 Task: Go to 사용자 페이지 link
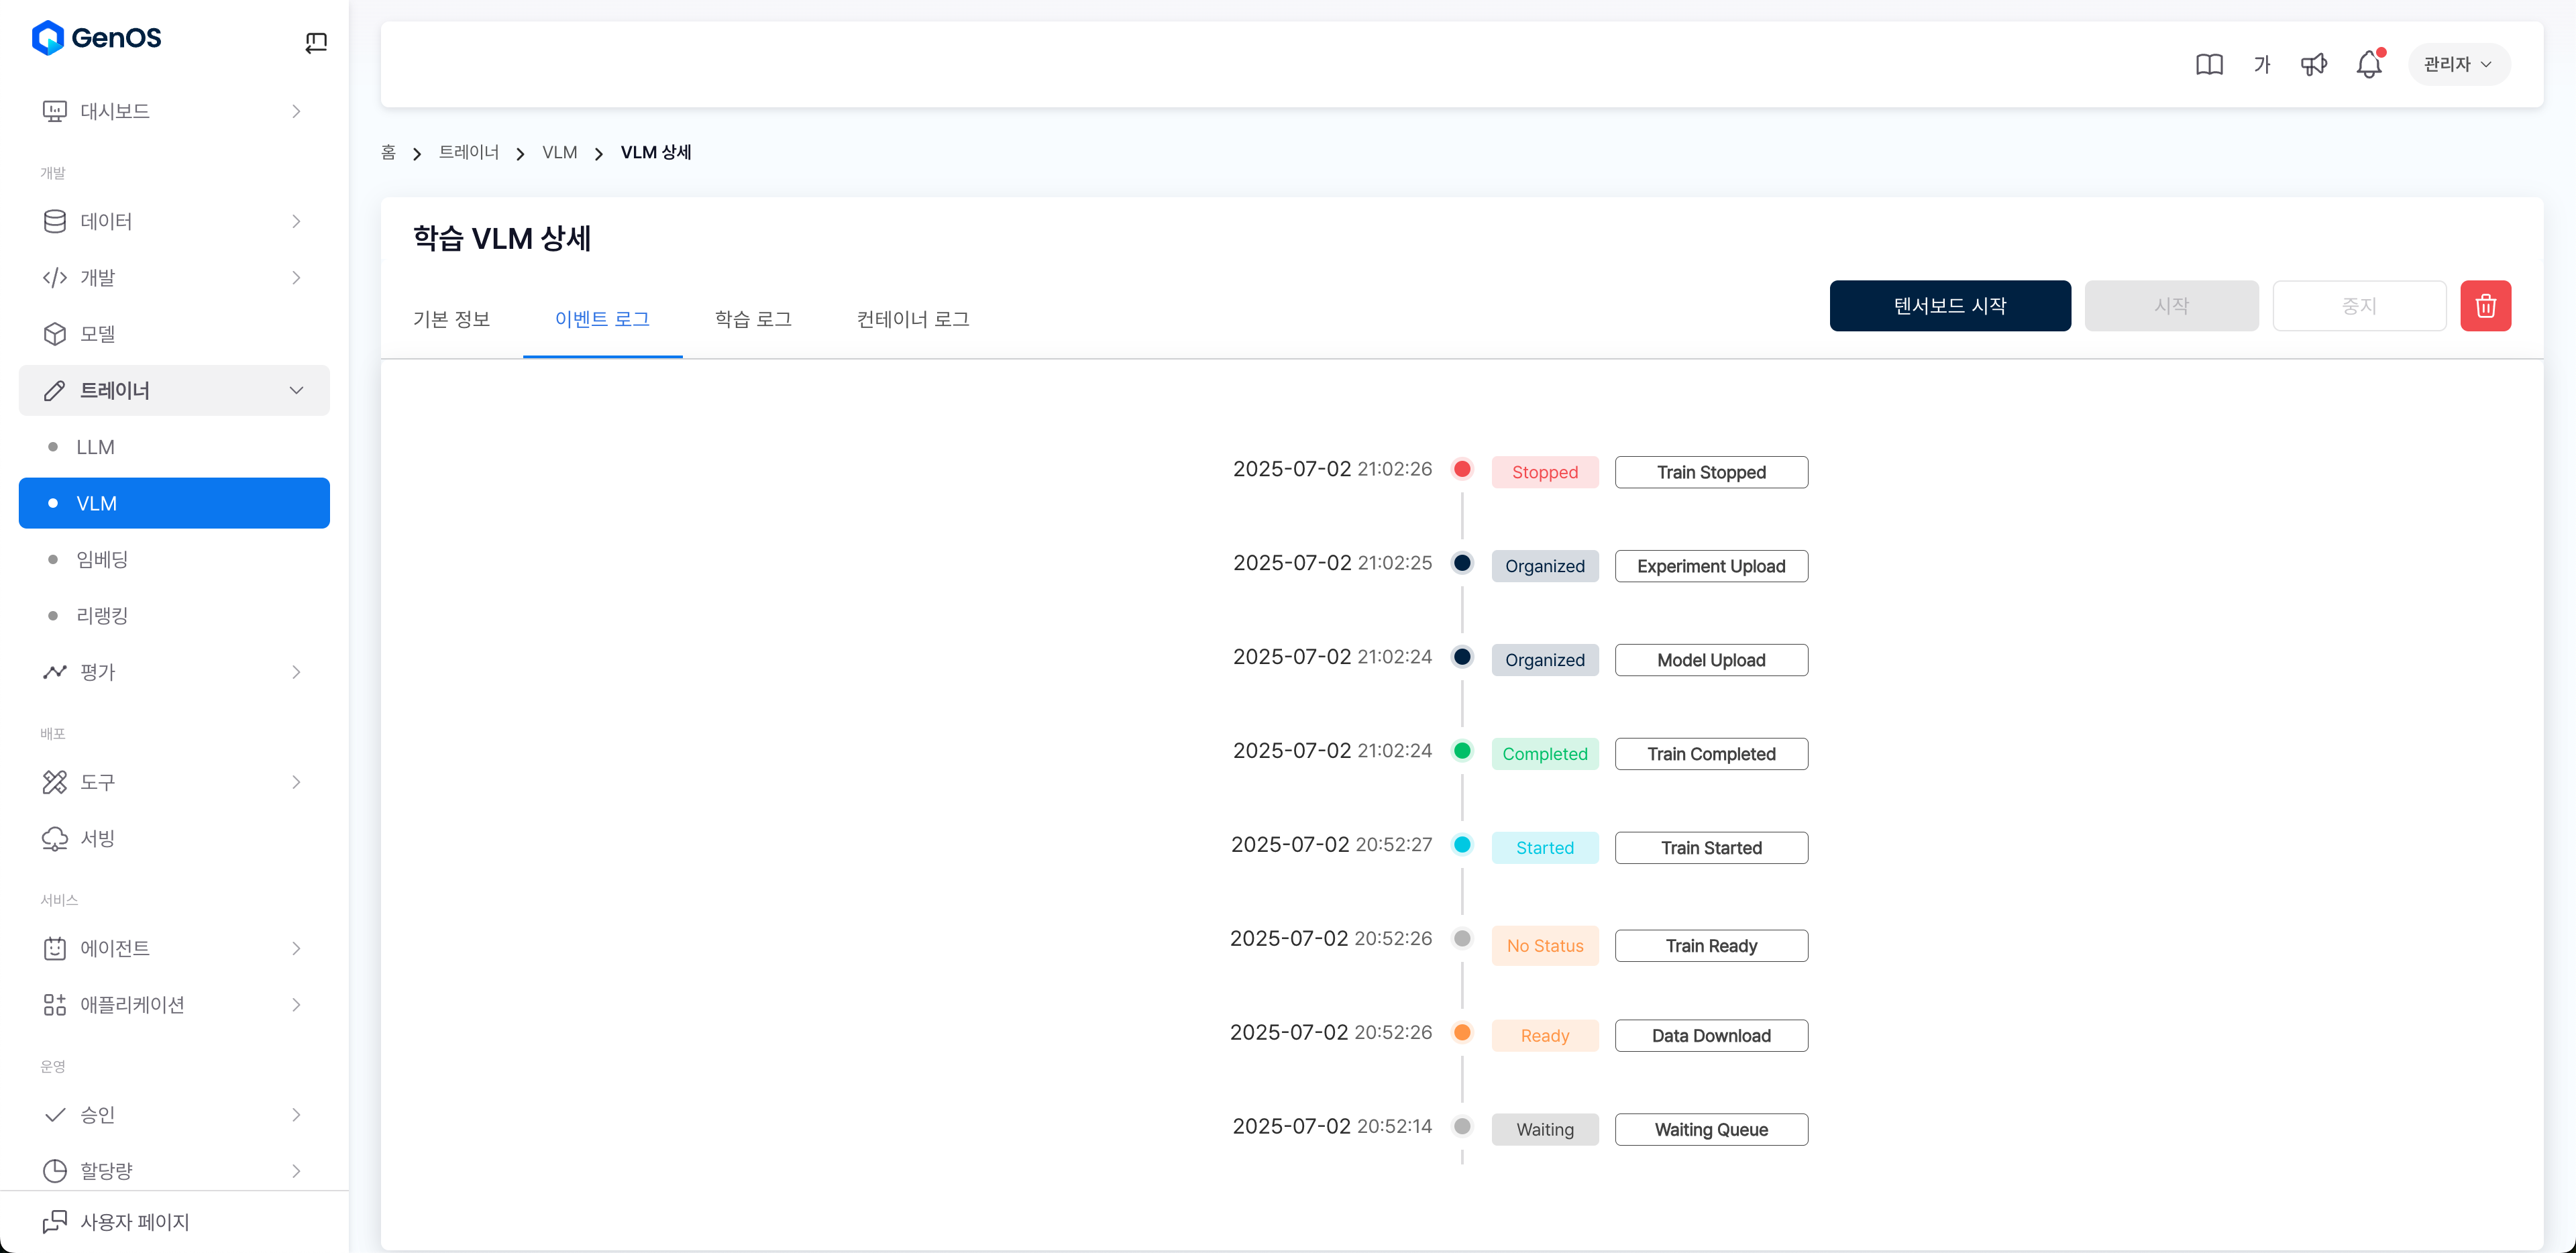(x=134, y=1221)
